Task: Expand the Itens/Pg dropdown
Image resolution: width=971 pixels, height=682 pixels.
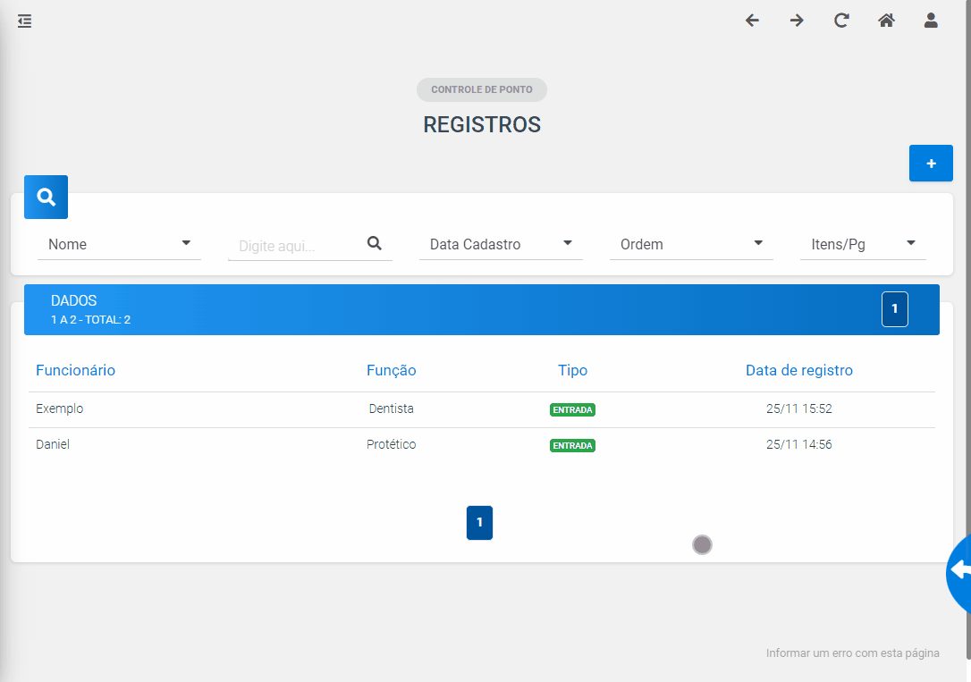Action: click(863, 244)
